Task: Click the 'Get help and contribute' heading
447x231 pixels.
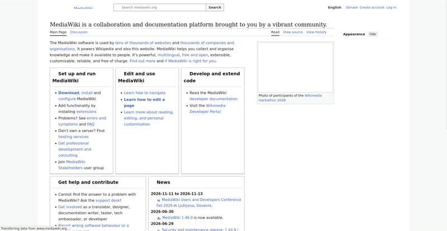Action: [x=88, y=182]
